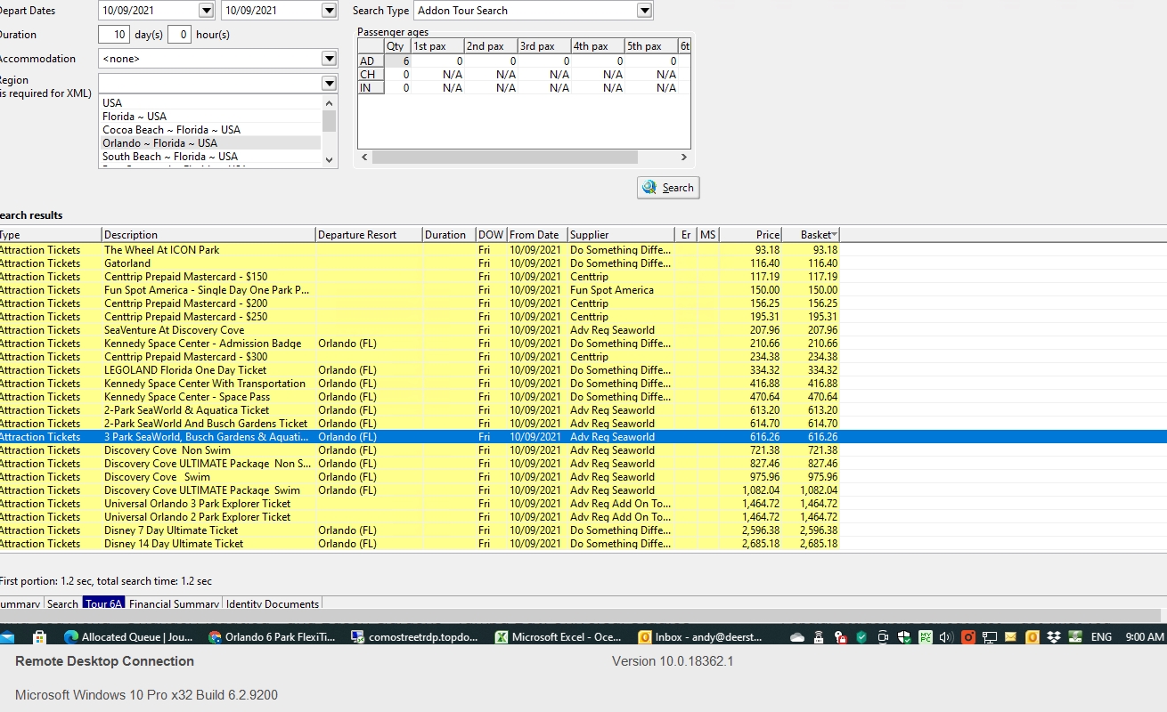The image size is (1167, 712).
Task: Switch to the Identity Documents tab
Action: pyautogui.click(x=273, y=603)
